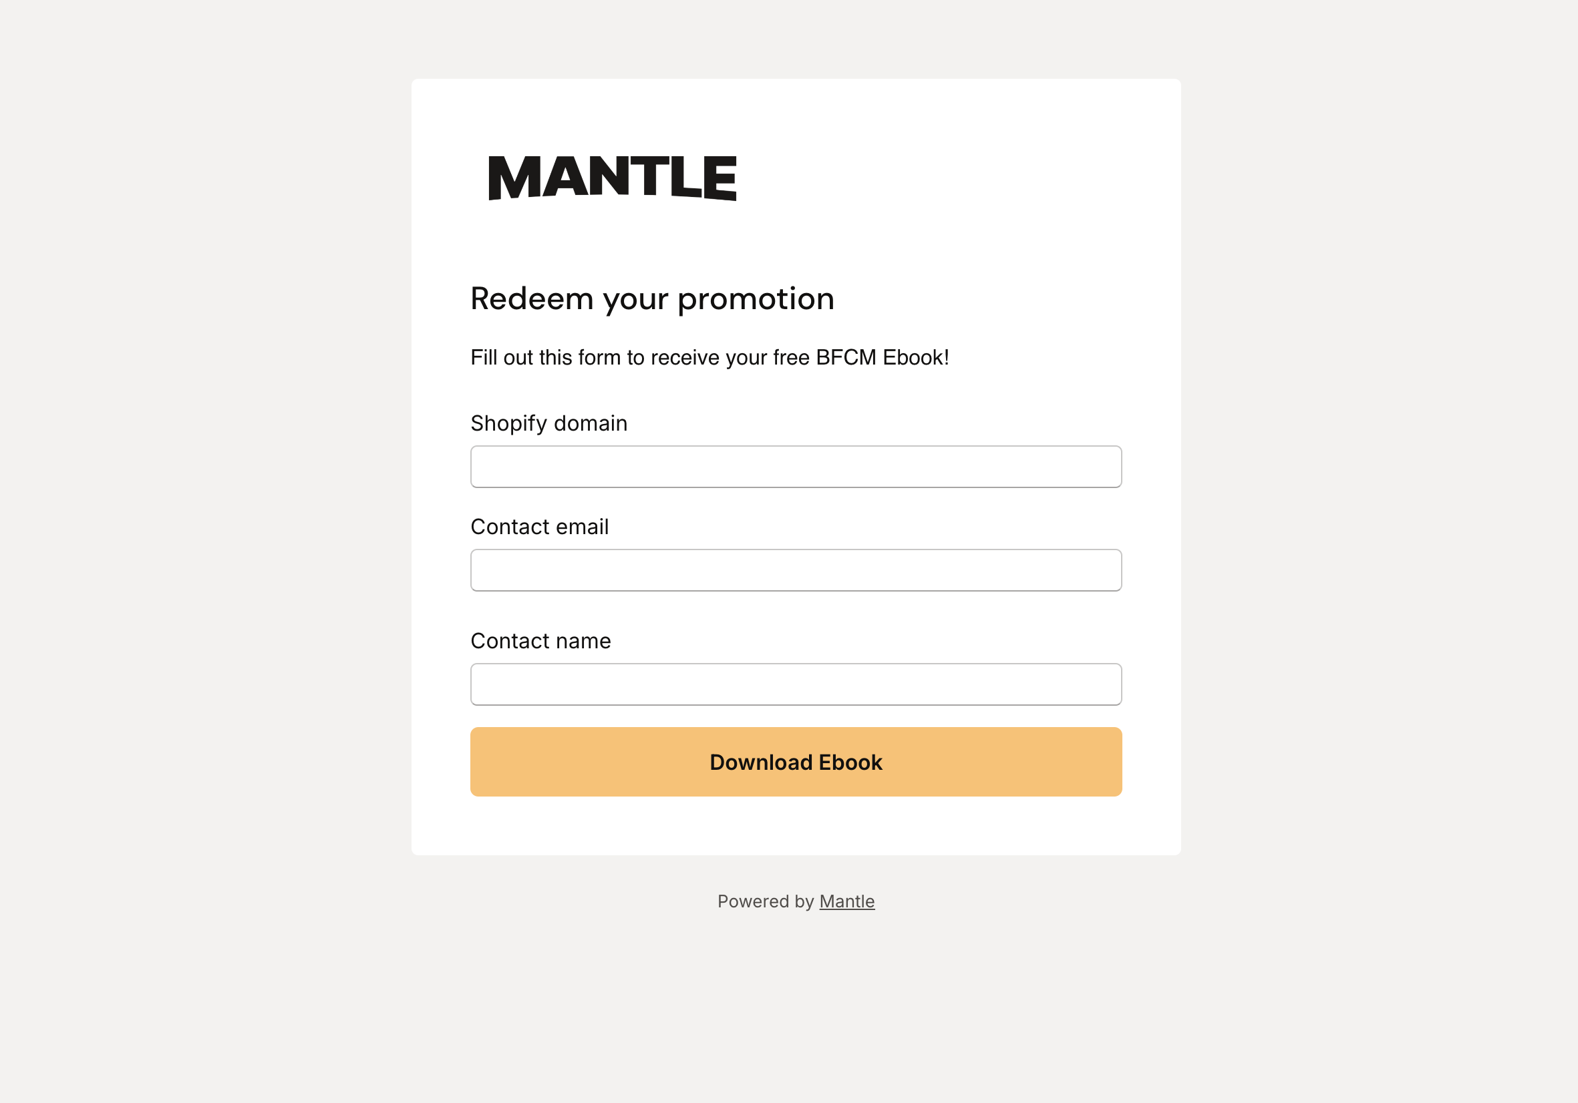The width and height of the screenshot is (1578, 1103).
Task: Click inside the Shopify domain input field
Action: (795, 466)
